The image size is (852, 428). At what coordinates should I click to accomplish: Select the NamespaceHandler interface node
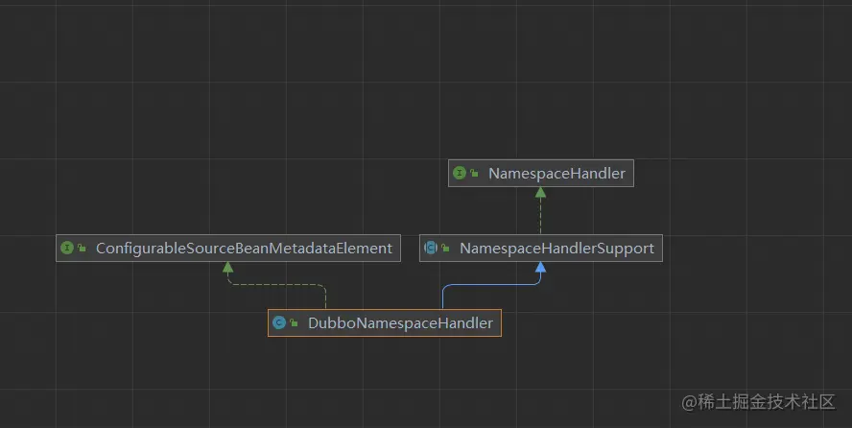click(x=540, y=174)
